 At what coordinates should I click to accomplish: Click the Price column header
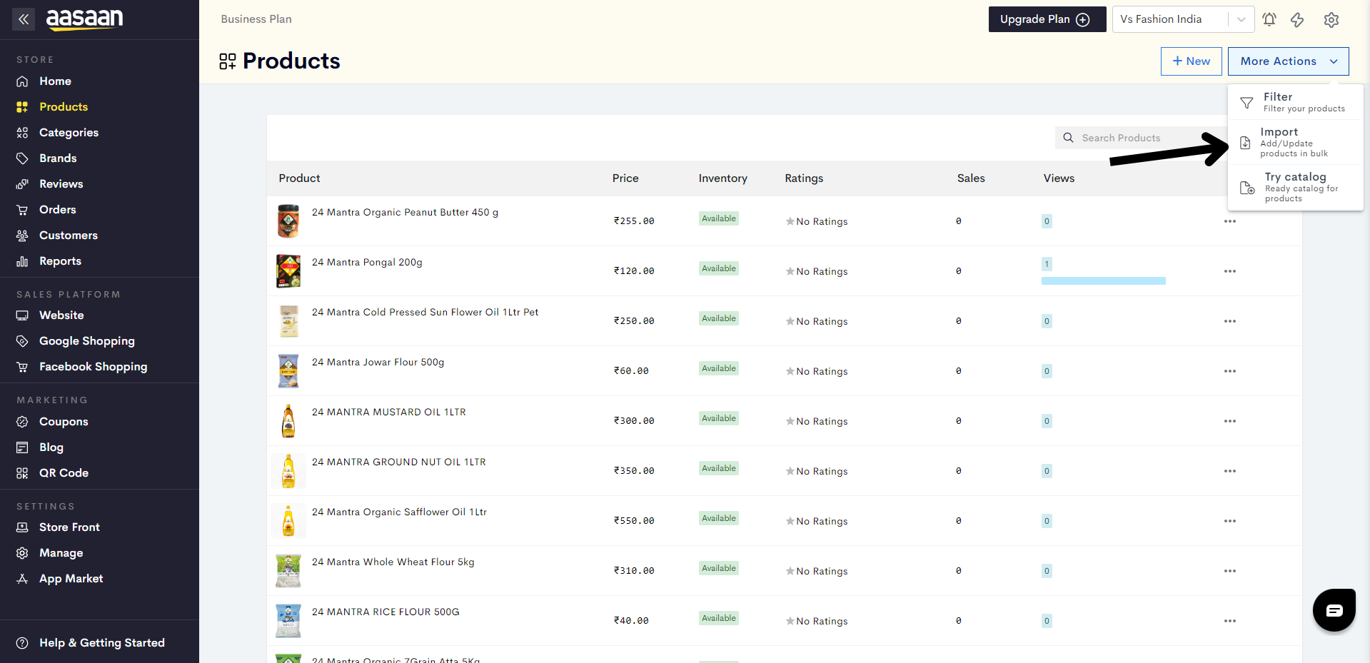pos(625,178)
